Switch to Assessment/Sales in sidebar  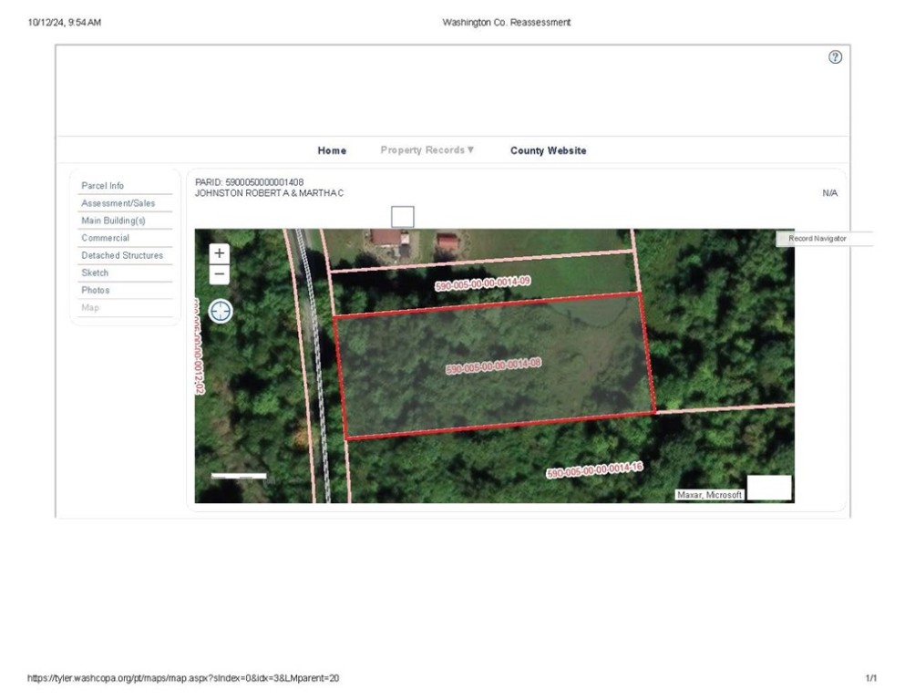pyautogui.click(x=118, y=203)
